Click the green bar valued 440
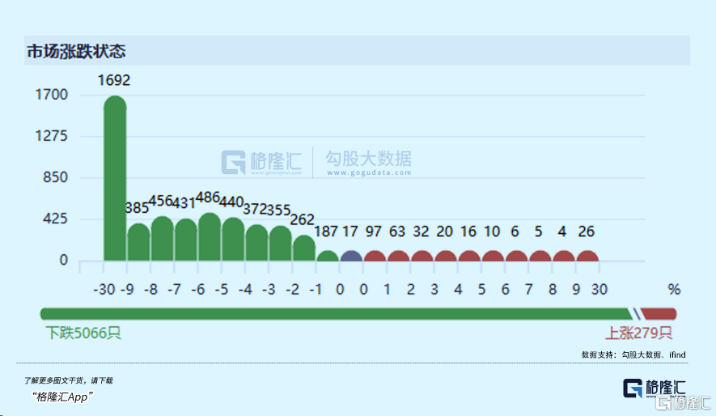Image resolution: width=716 pixels, height=416 pixels. tap(233, 240)
